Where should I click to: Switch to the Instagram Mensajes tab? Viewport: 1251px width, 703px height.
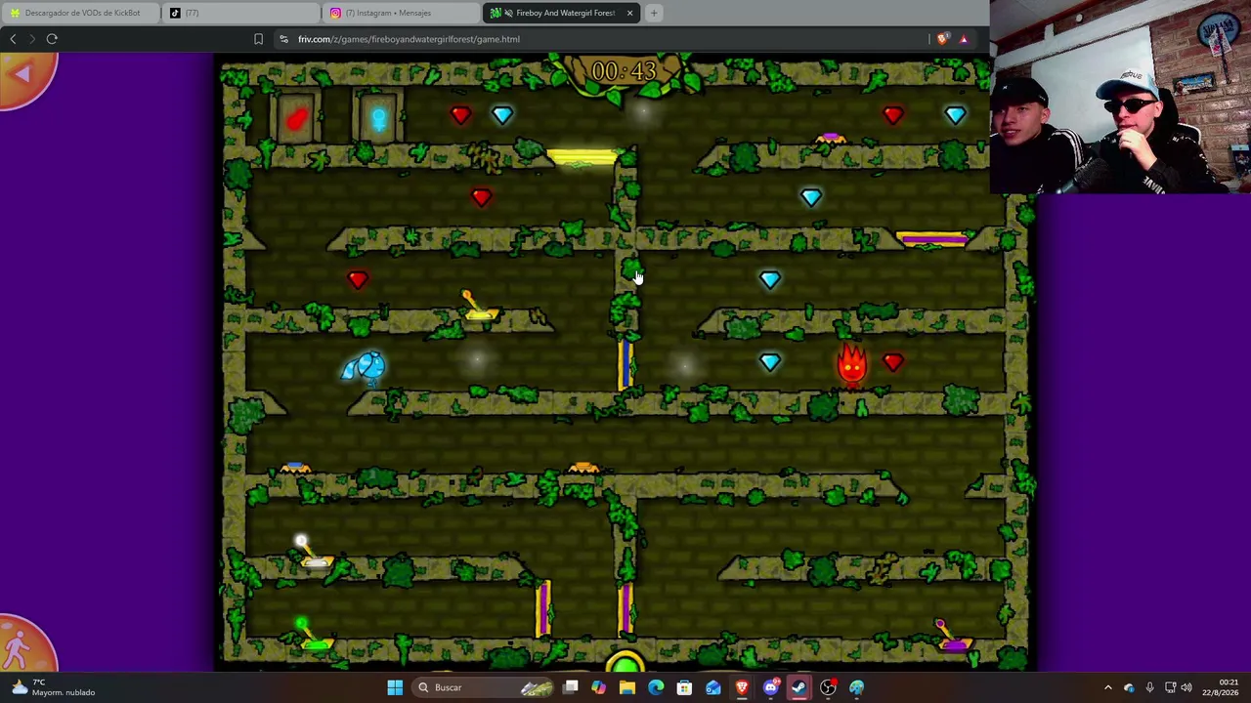[400, 13]
